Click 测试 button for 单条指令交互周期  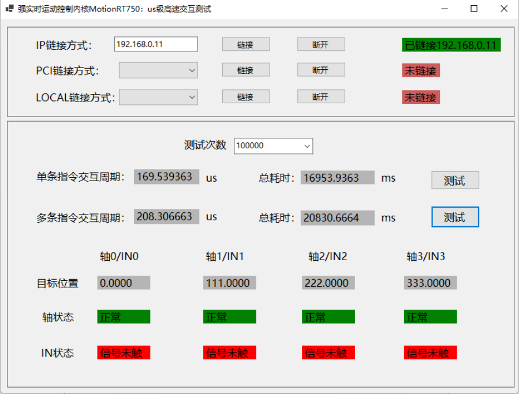coord(455,181)
